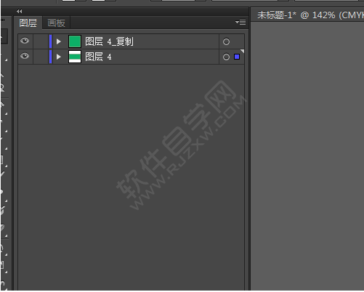The width and height of the screenshot is (364, 292).
Task: Click the 图层 4_复制 green thumbnail
Action: (75, 41)
